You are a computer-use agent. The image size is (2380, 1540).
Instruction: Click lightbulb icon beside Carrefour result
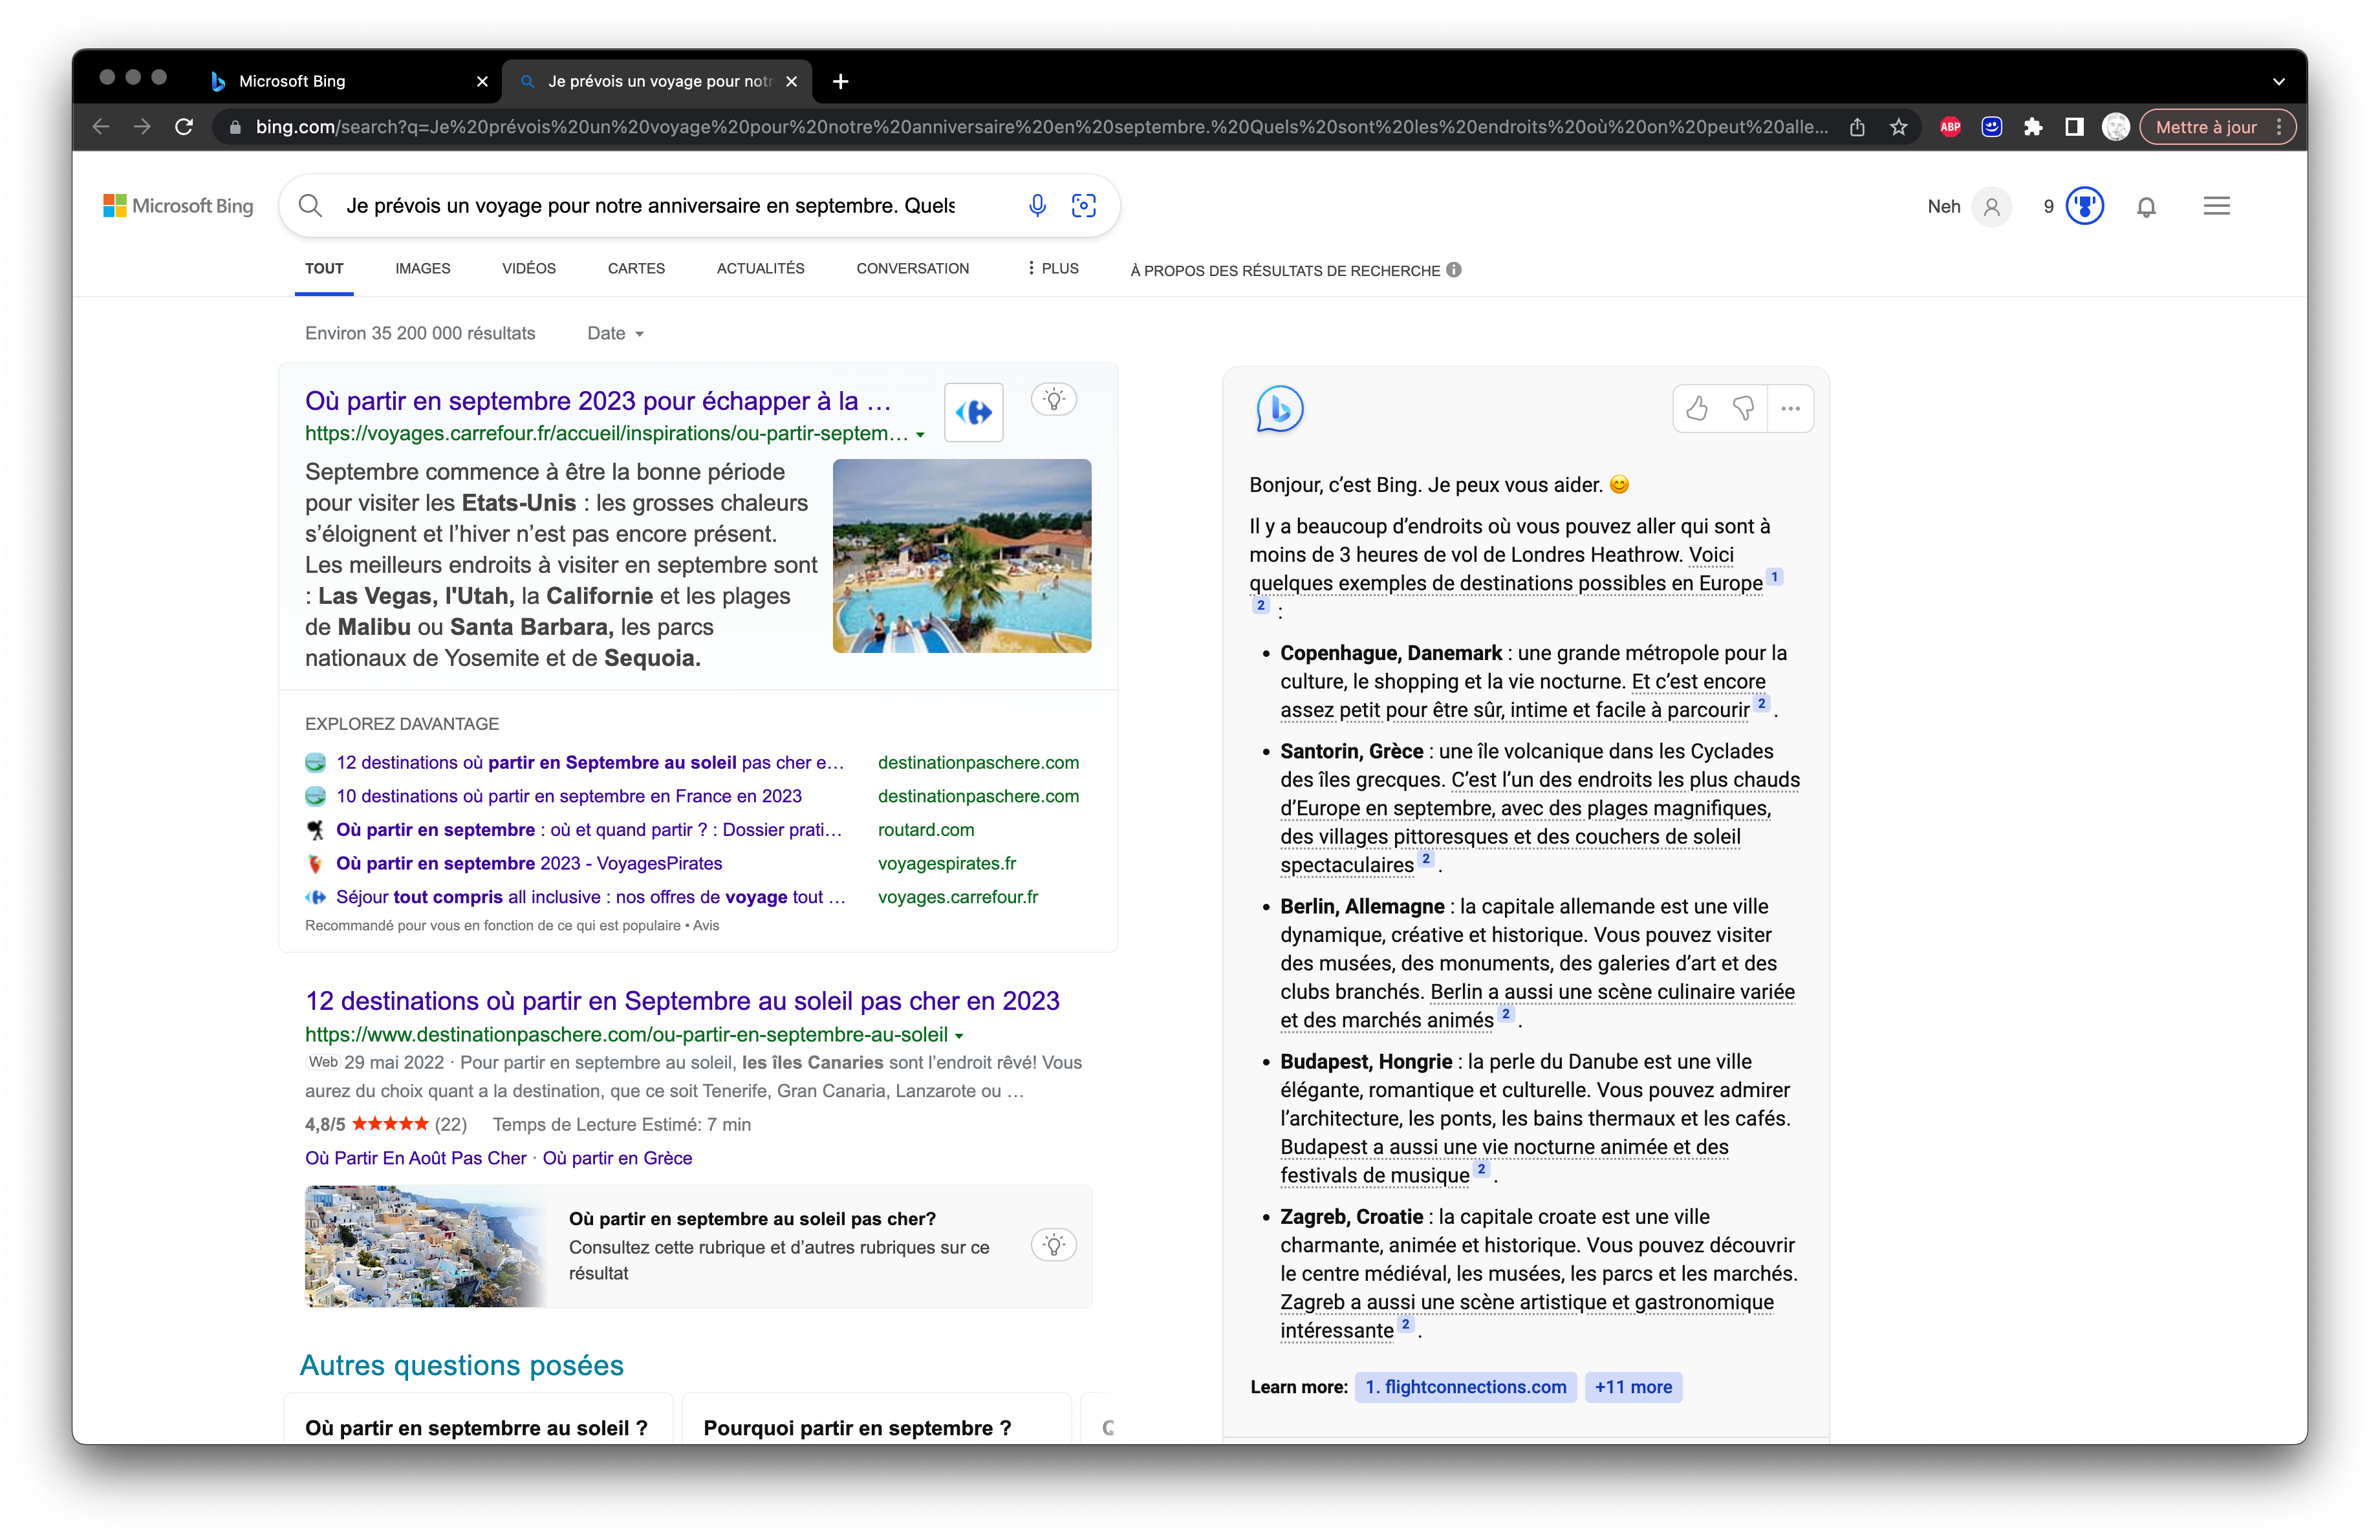[1053, 400]
